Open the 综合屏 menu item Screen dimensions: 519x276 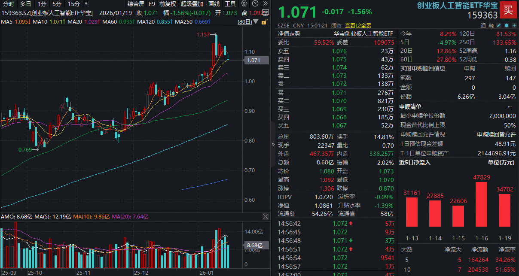tap(137, 4)
